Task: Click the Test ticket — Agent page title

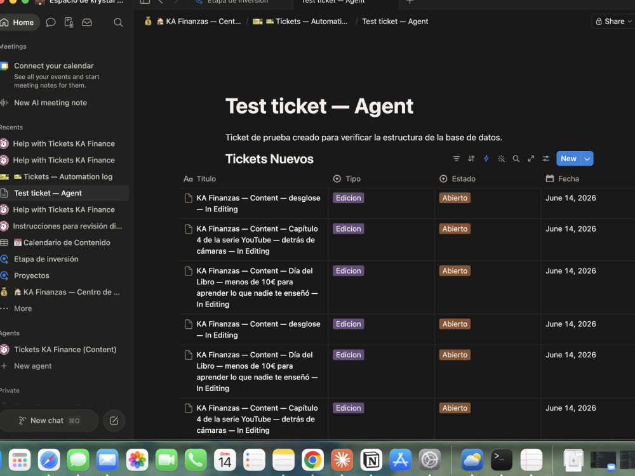Action: 319,106
